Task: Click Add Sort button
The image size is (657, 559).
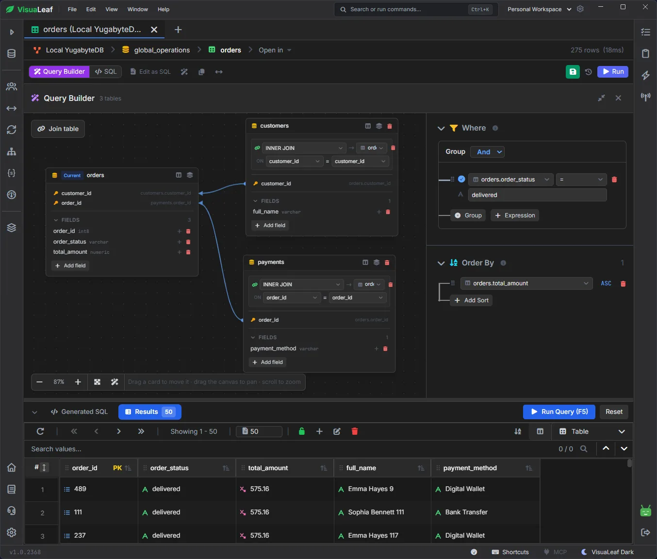Action: point(471,300)
